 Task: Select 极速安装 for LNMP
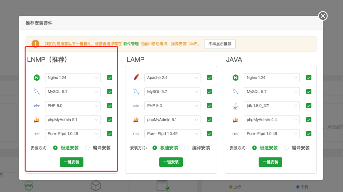click(x=55, y=148)
